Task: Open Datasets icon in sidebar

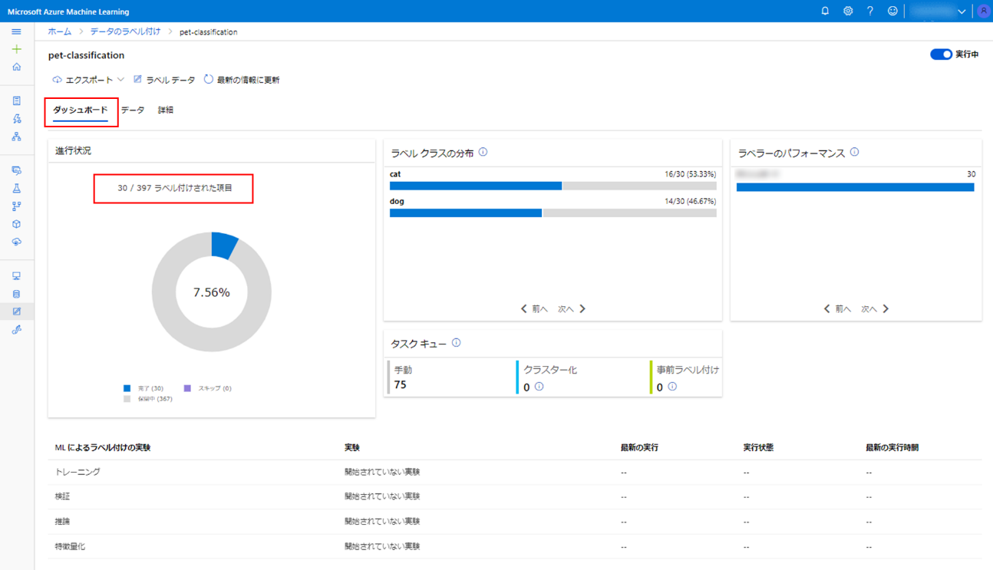Action: (16, 170)
